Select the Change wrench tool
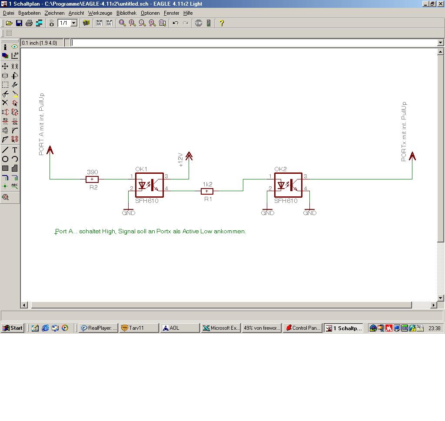445x421 pixels. tap(14, 85)
